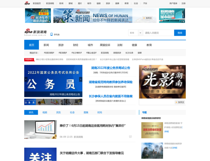Open ticker item 女神派MSParis被投诉
The height and width of the screenshot is (161, 210).
coord(147,59)
